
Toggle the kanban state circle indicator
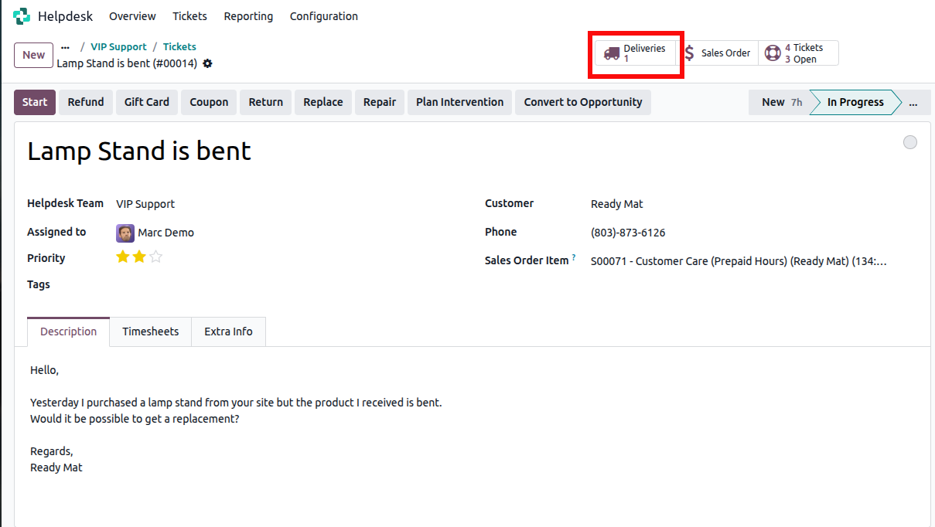click(x=910, y=142)
